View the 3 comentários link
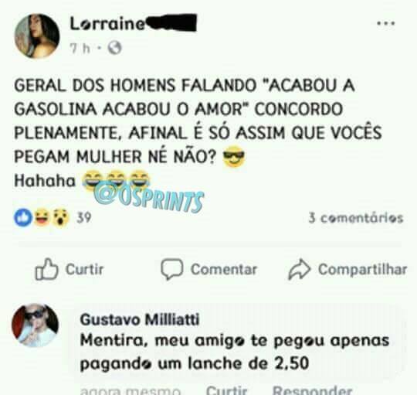This screenshot has width=417, height=395. tap(356, 218)
